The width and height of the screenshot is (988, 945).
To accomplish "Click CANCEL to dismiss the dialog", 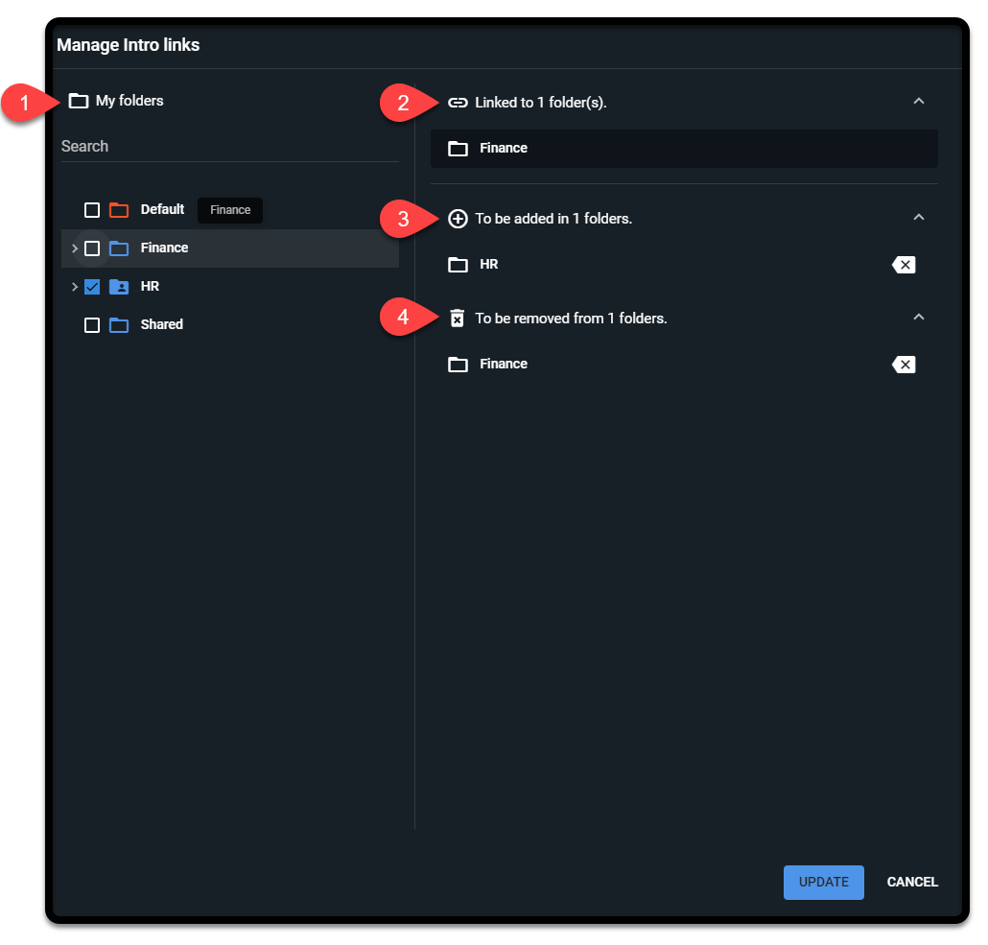I will [912, 882].
